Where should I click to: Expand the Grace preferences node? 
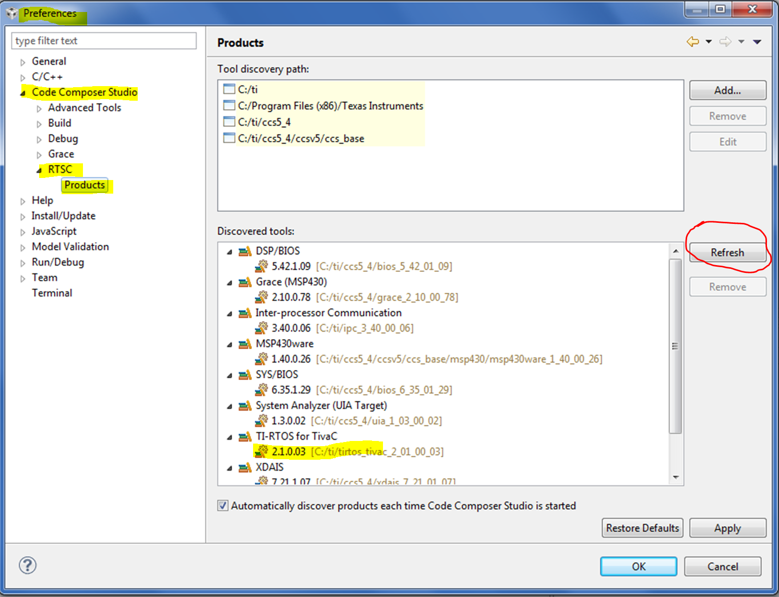[39, 155]
